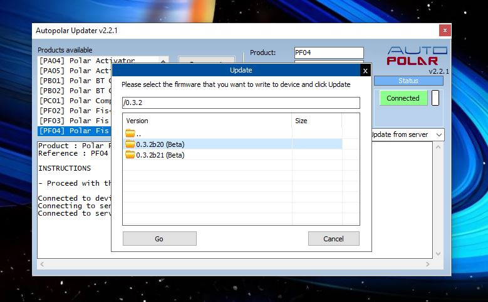Select folder 0.3.2b20 (Beta)
488x302 pixels.
tap(232, 144)
